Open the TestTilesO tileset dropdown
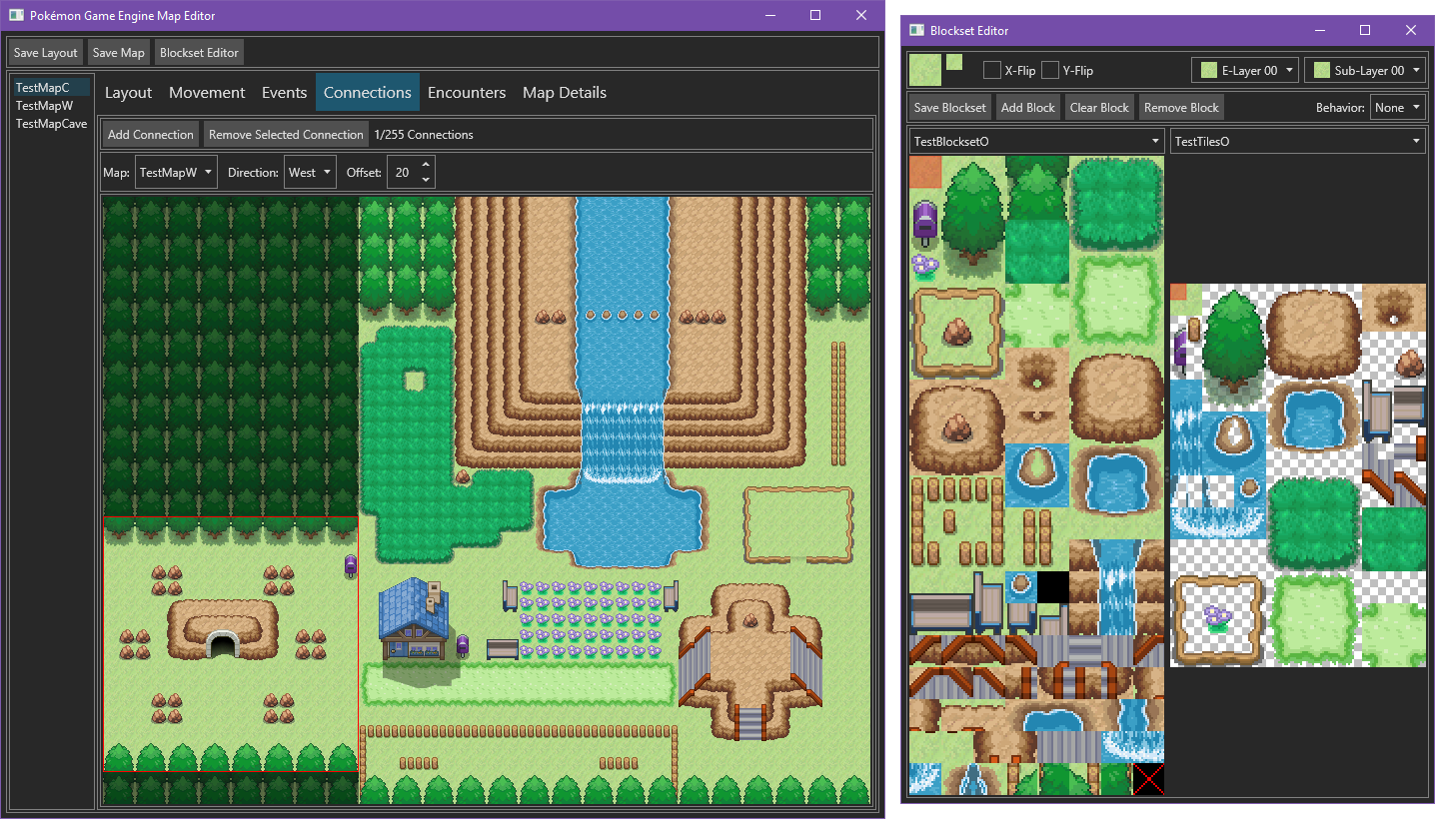1435x819 pixels. coord(1298,141)
